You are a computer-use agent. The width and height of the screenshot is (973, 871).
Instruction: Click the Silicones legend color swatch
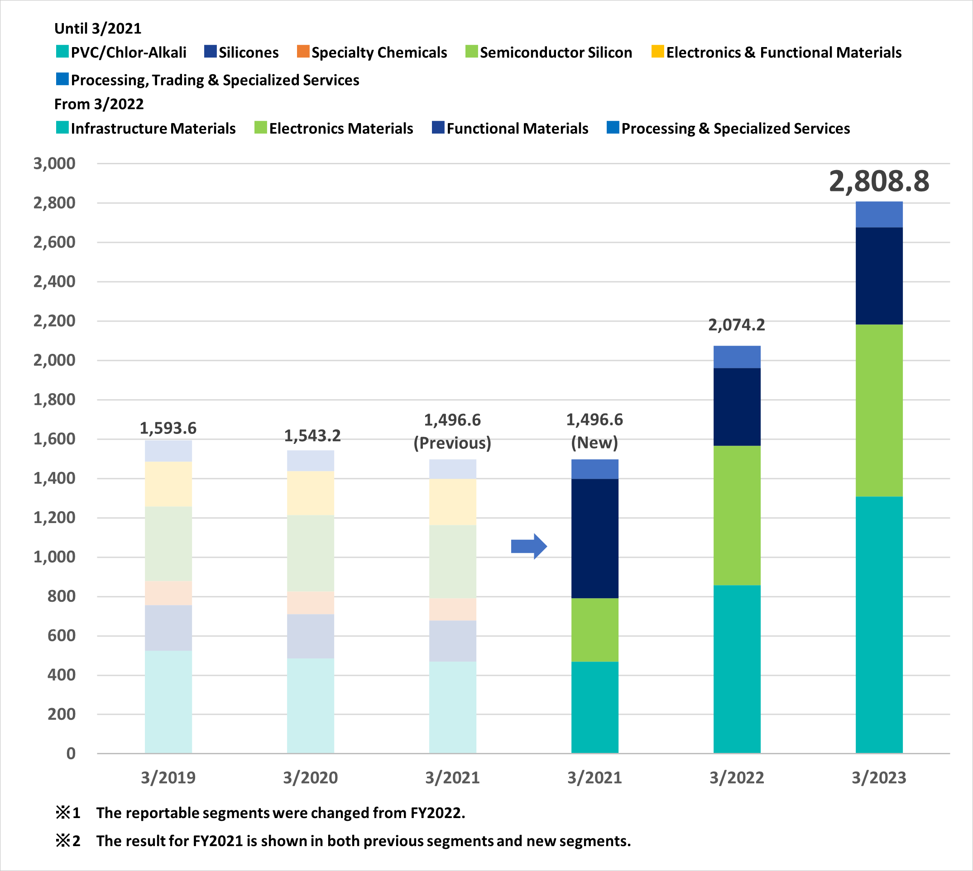(x=210, y=51)
